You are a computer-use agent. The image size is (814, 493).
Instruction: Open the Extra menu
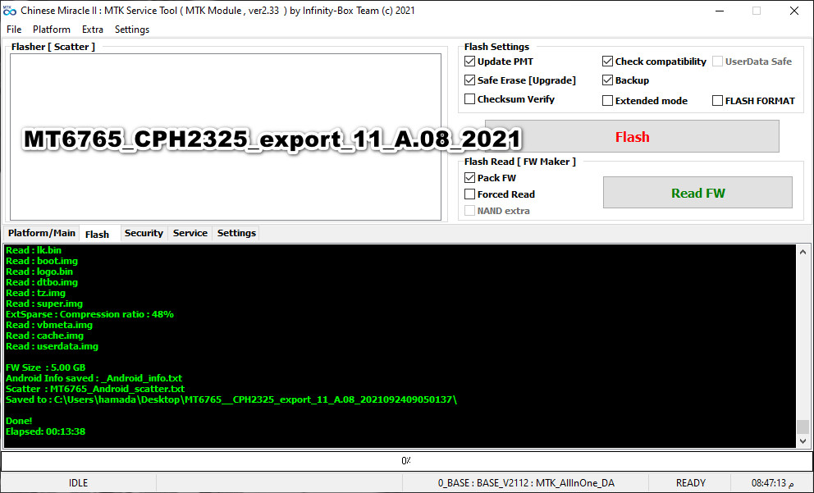92,29
